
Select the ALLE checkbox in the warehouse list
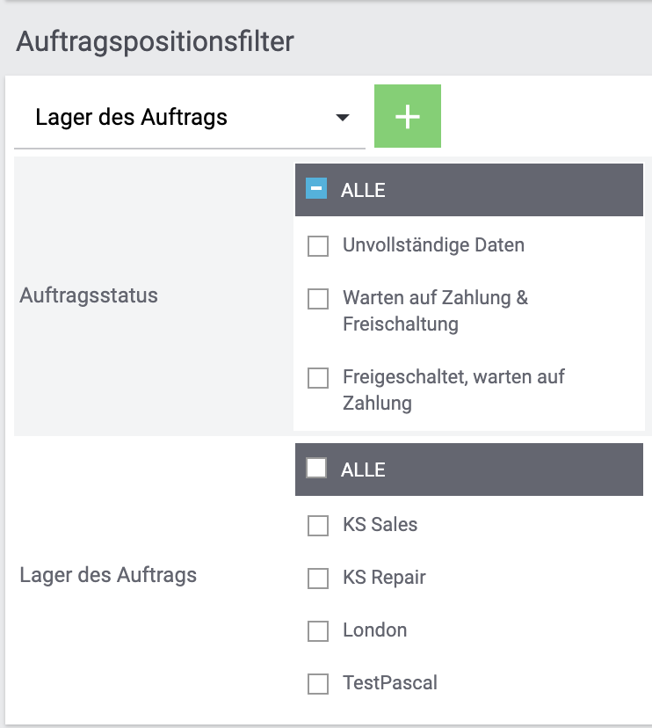point(316,469)
